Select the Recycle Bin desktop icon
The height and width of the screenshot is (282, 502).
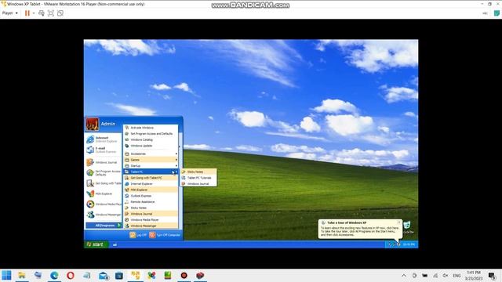(x=408, y=227)
